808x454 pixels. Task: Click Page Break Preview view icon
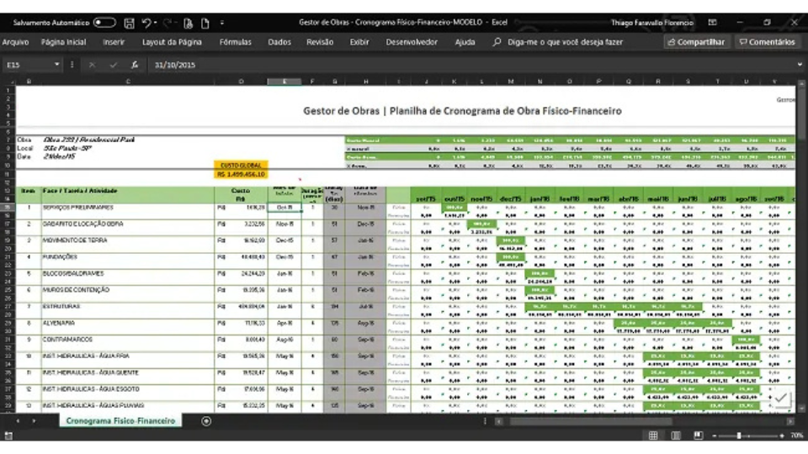[x=698, y=436]
